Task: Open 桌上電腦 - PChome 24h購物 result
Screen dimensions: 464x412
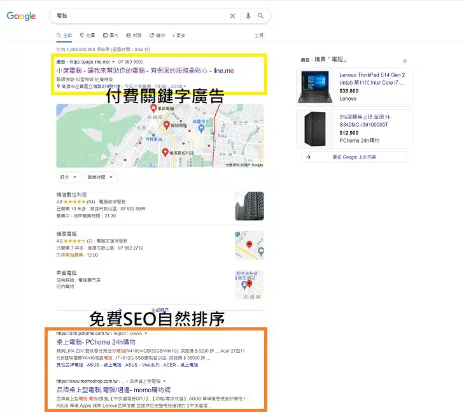Action: click(x=95, y=342)
